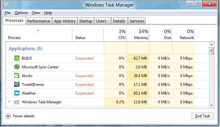The image size is (220, 127).
Task: Collapse view with Fewer details arrow icon
Action: 8,116
